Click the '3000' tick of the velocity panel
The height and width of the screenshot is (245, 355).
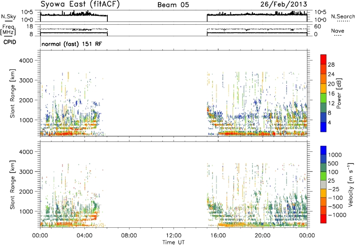[x=26, y=172]
